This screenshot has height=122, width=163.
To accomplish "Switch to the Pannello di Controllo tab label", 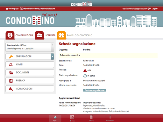I will click(80, 35).
